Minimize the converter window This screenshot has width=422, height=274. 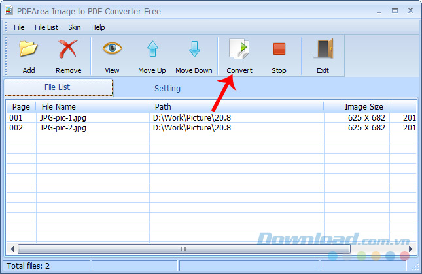tap(379, 11)
